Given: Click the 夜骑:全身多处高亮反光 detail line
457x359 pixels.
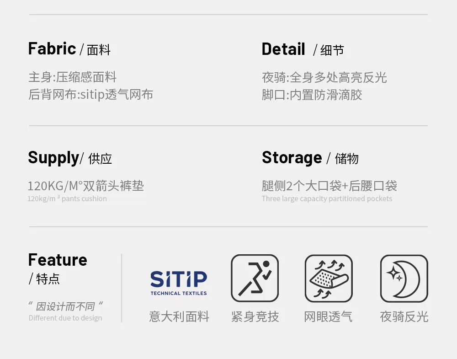Looking at the screenshot, I should point(324,77).
